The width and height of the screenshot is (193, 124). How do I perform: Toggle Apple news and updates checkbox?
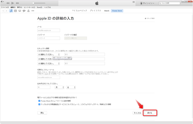pyautogui.click(x=39, y=104)
